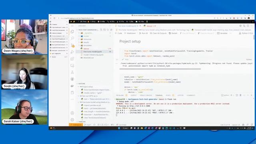Open Variables view from notebook toolbar

point(222,33)
